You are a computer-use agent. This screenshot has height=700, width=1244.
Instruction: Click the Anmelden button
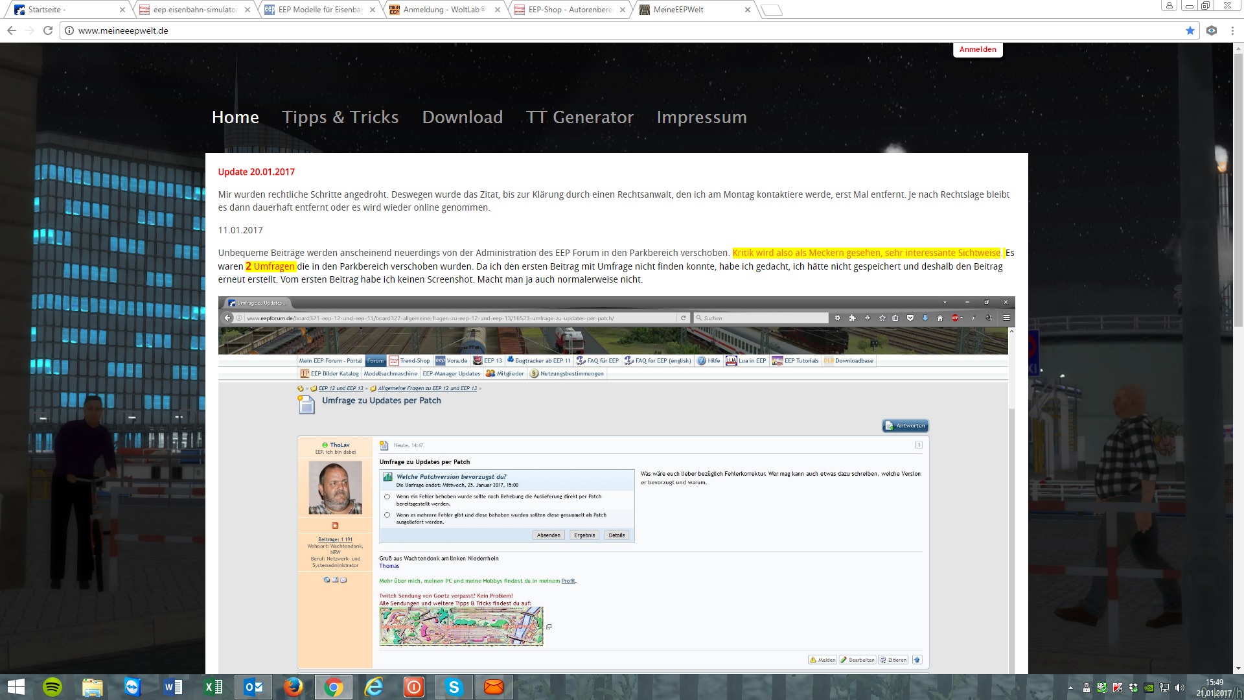(977, 49)
